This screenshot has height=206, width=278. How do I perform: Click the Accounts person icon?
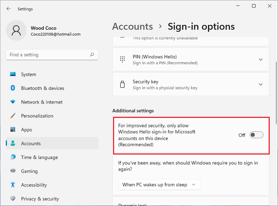click(x=13, y=143)
